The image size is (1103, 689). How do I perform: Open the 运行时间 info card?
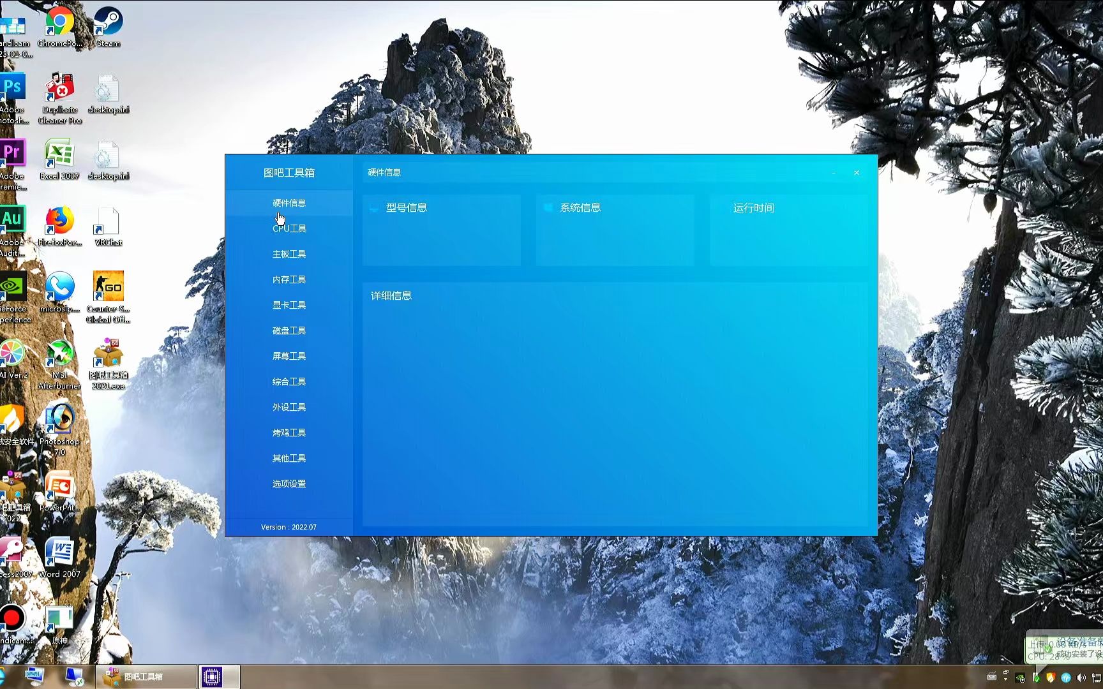pyautogui.click(x=789, y=230)
